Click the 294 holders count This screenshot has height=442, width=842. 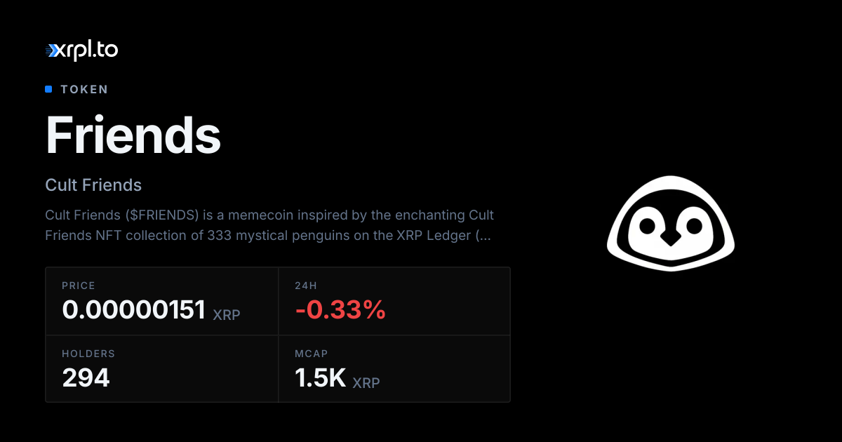point(86,378)
